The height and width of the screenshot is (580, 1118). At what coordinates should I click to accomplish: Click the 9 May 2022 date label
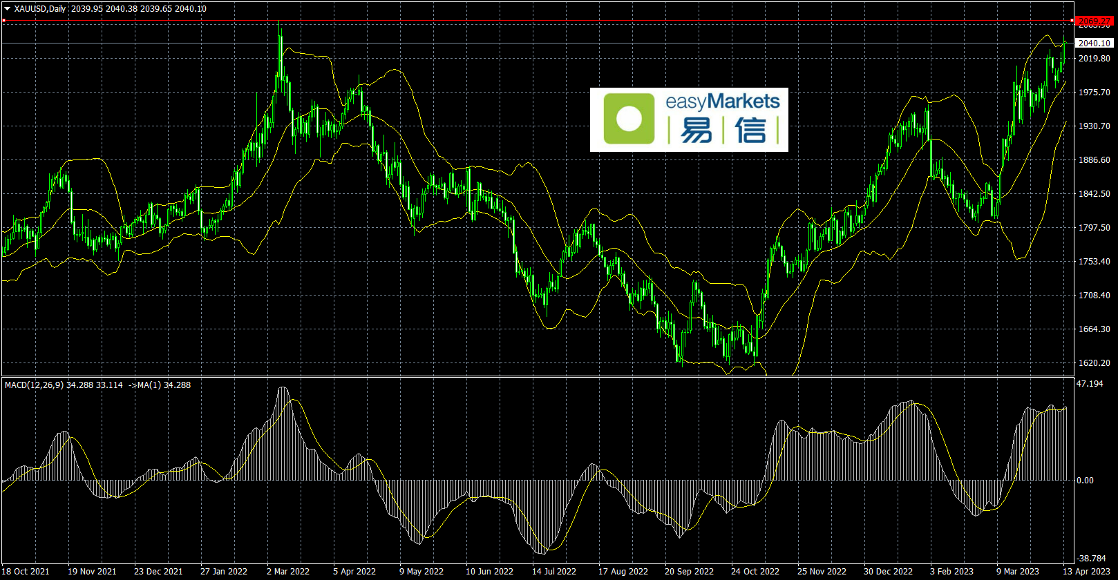[x=421, y=572]
